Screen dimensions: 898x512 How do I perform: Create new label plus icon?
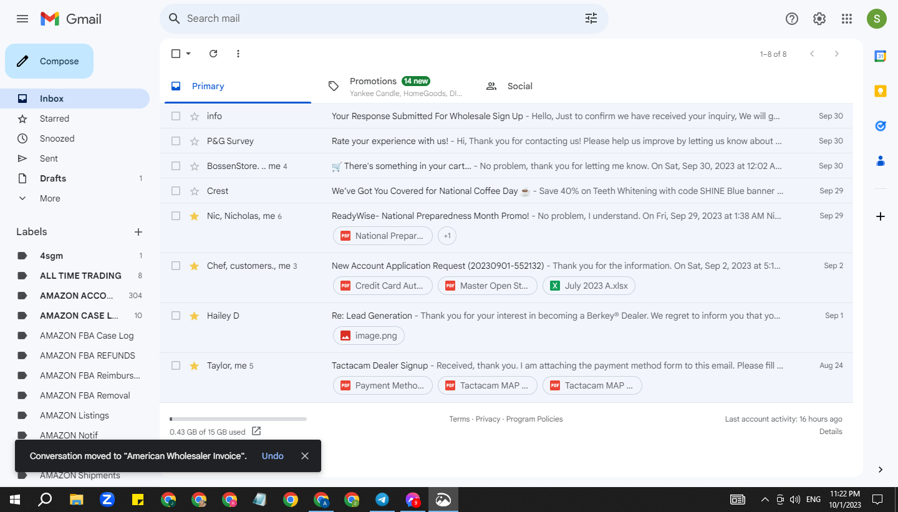(x=138, y=232)
